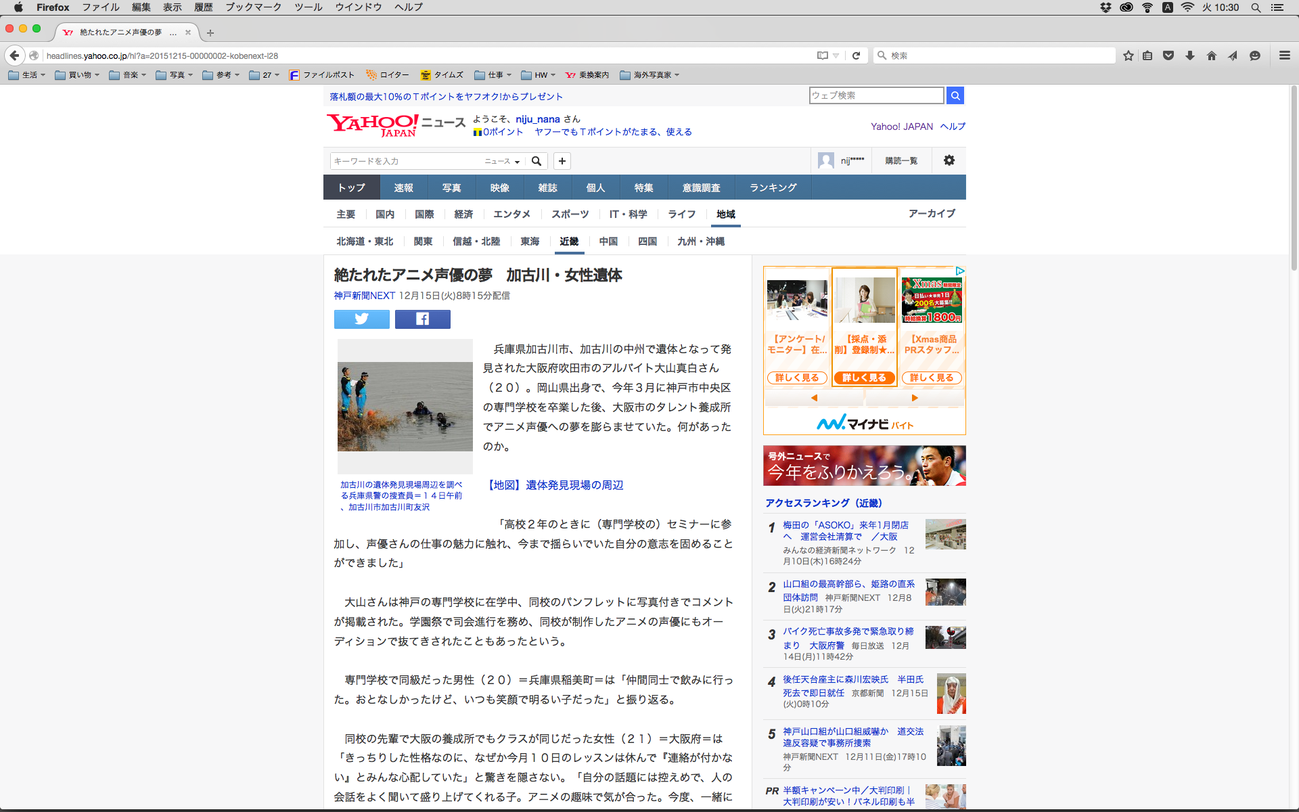Open Yahoo News settings gear

[x=949, y=160]
